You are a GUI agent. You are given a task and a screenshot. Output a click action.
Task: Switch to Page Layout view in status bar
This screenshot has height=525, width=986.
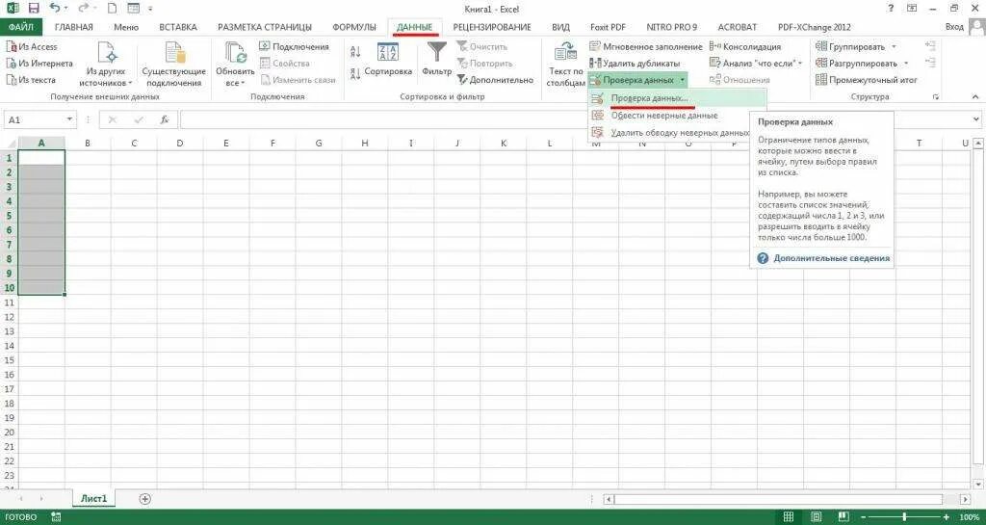point(816,517)
